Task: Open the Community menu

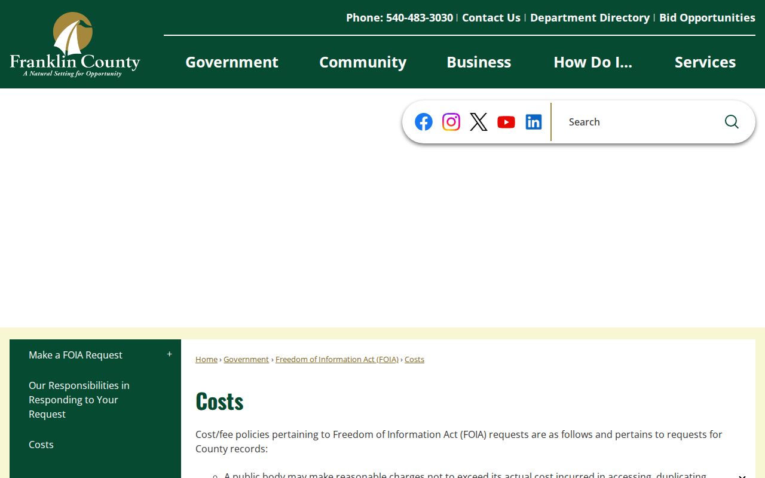Action: click(363, 62)
